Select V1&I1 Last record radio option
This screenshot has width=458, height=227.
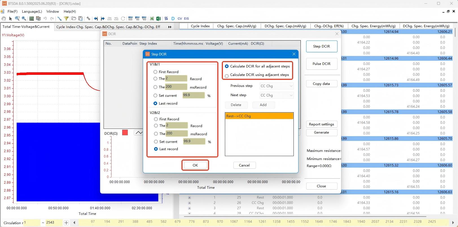point(155,104)
